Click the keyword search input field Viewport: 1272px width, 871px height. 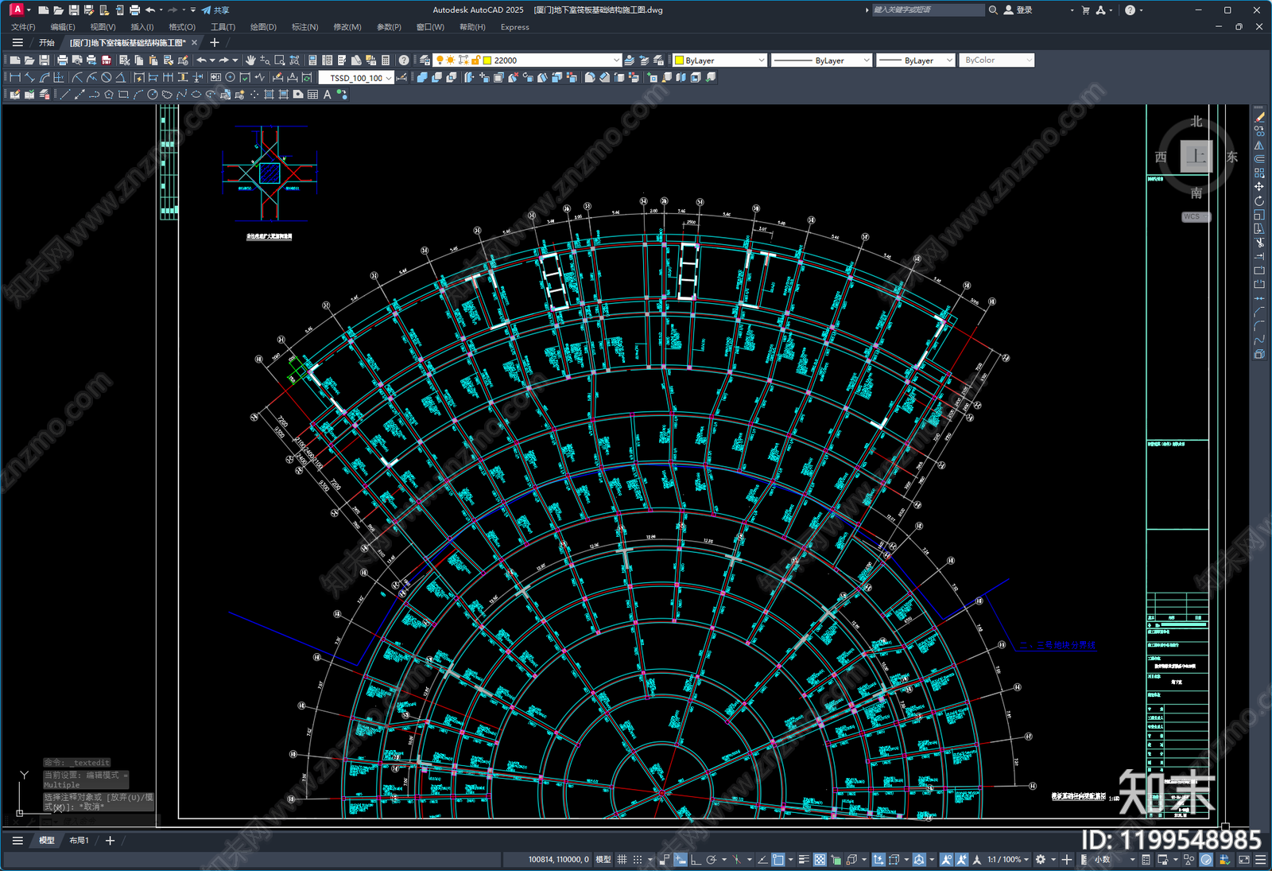(928, 10)
